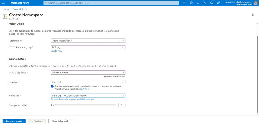Expand the Pricing tier dropdown
Image resolution: width=259 pixels, height=126 pixels.
[88, 96]
